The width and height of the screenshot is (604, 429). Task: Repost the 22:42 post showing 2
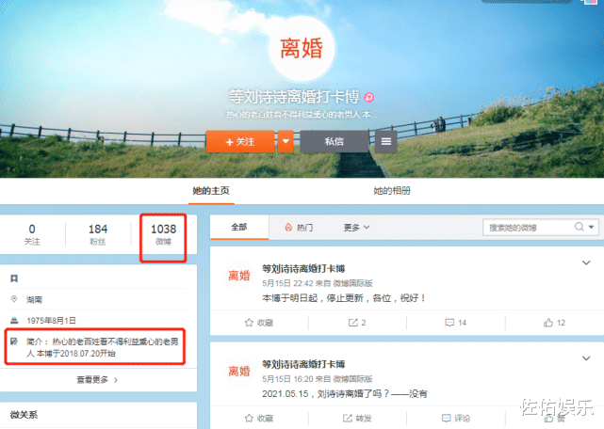[357, 323]
